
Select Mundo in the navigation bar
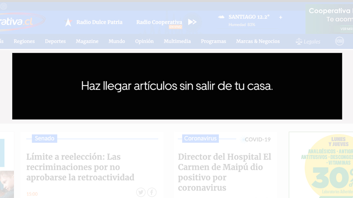pos(117,41)
